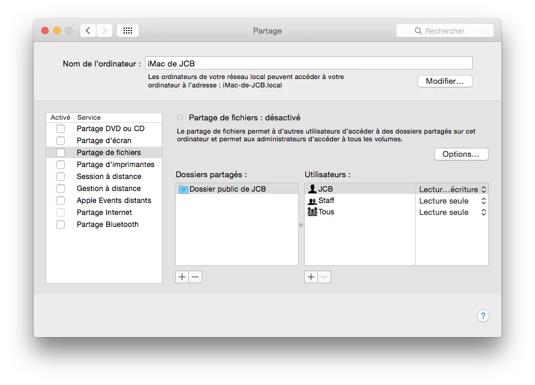535x385 pixels.
Task: Select Gestion à distance service row
Action: (104, 189)
